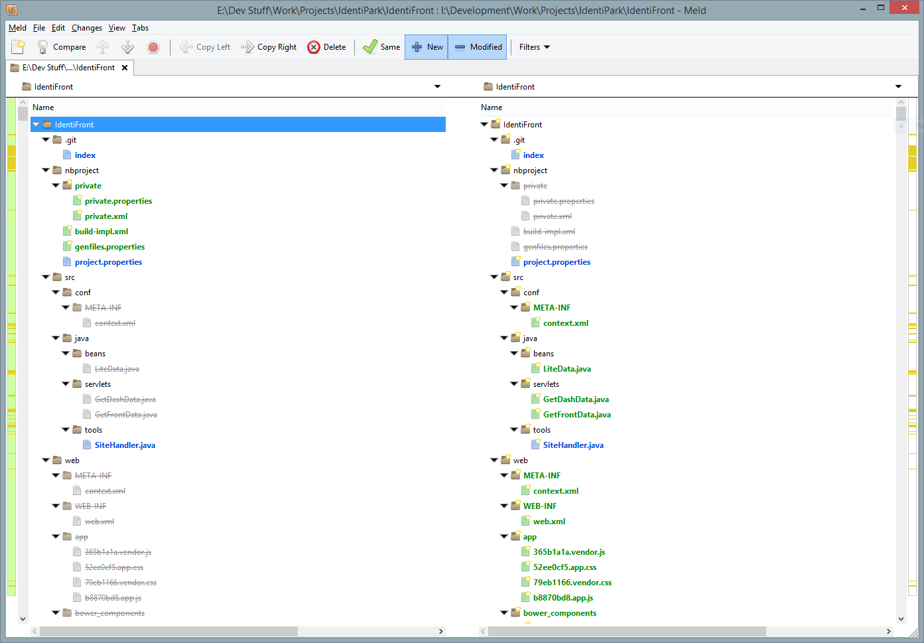Click IdentiFront root folder icon in right pane

pos(495,124)
